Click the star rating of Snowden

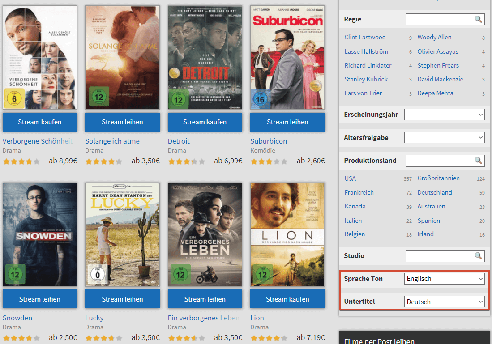coord(21,338)
